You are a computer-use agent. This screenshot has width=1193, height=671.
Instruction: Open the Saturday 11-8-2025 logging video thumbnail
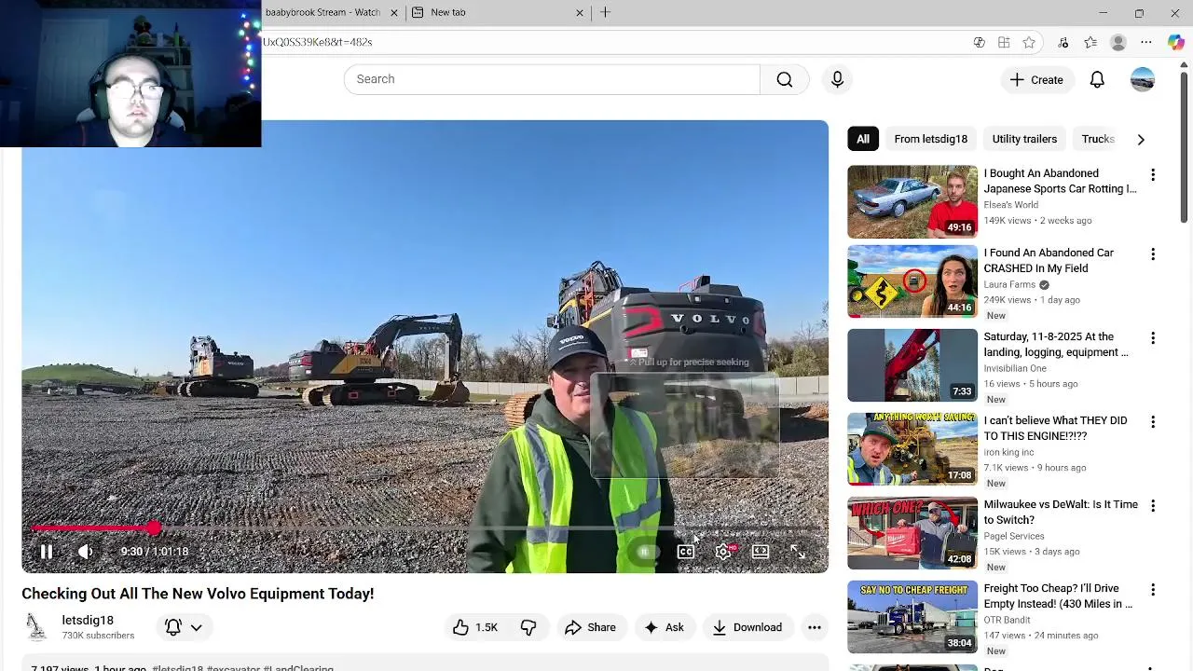tap(912, 365)
